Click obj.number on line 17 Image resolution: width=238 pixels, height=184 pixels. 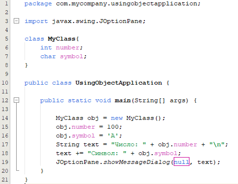click(177, 144)
